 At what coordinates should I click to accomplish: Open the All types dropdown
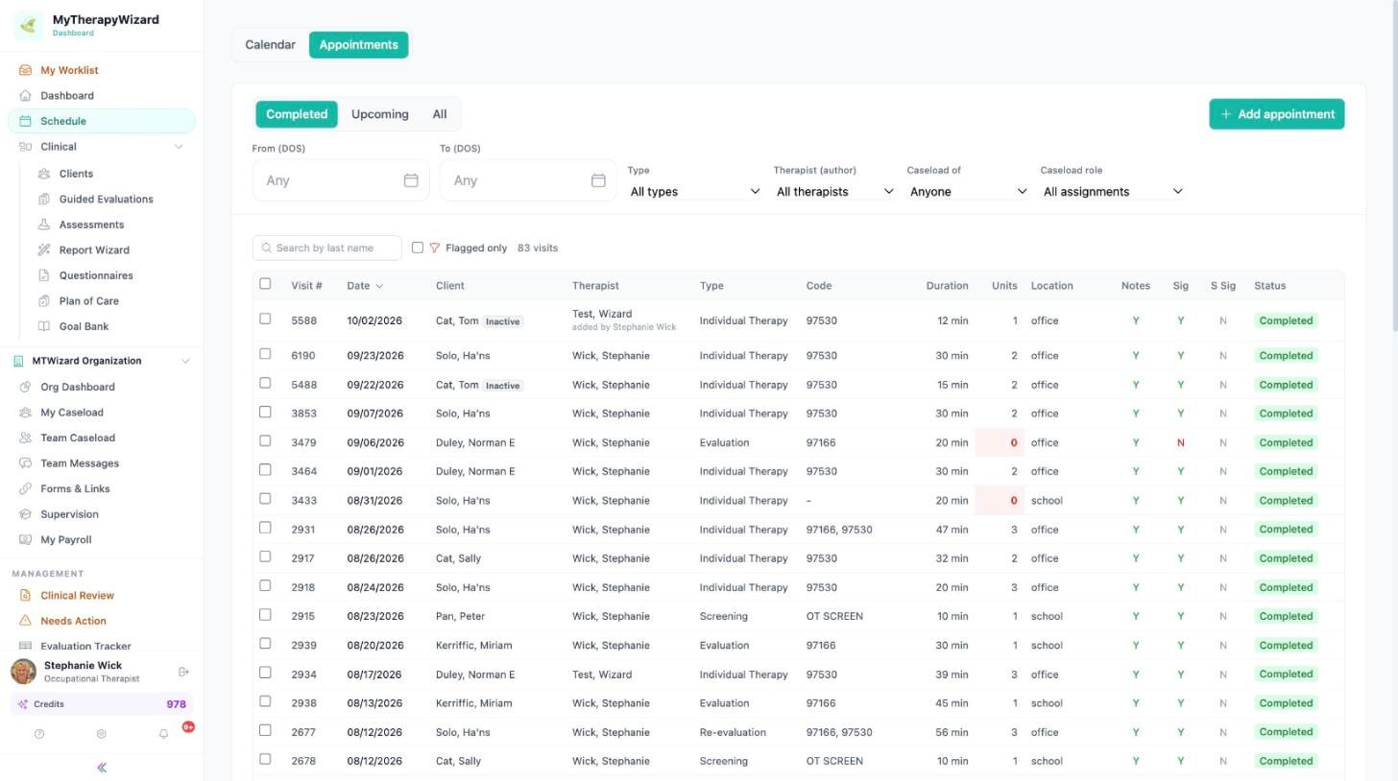694,192
